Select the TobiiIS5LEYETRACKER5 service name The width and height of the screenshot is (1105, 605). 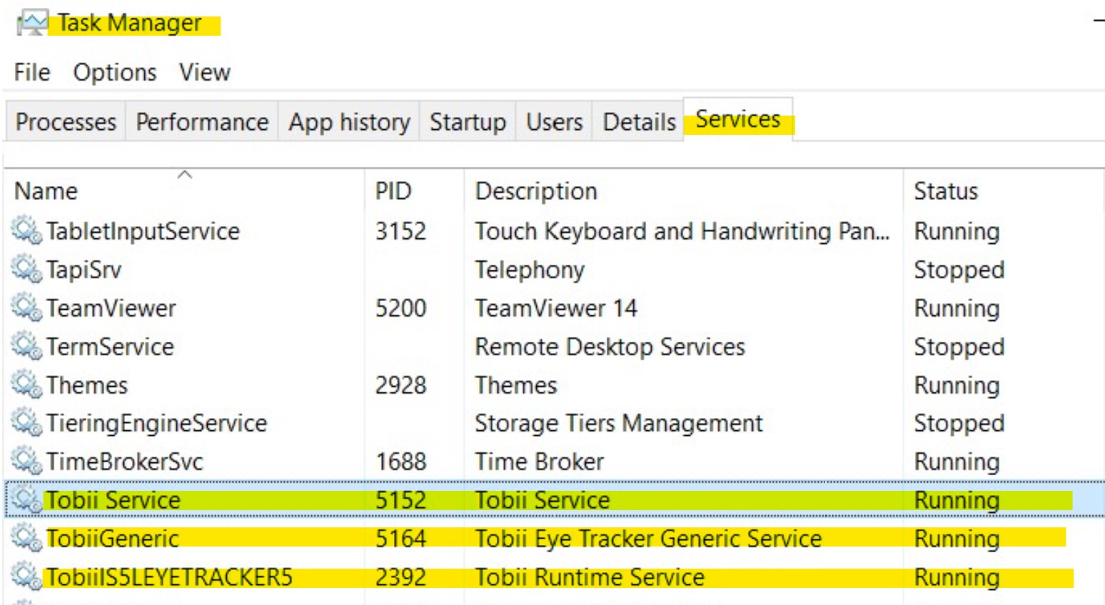tap(169, 576)
